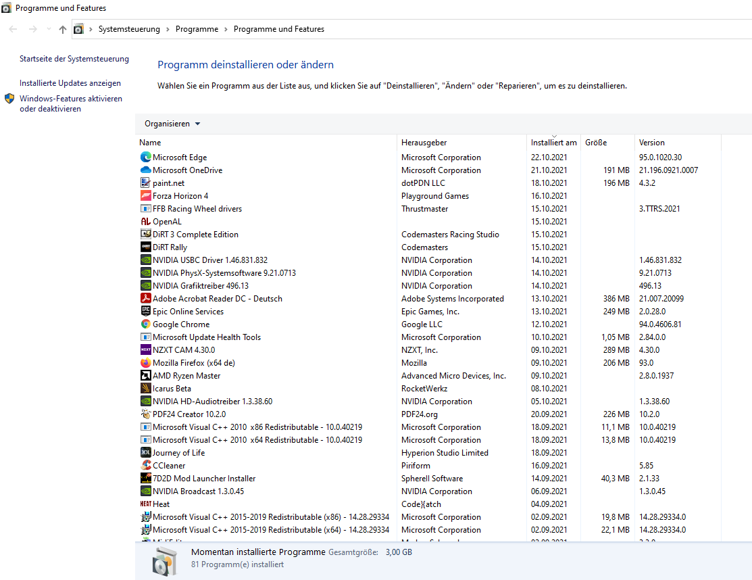Open the Organisieren dropdown menu
752x580 pixels.
coord(172,124)
